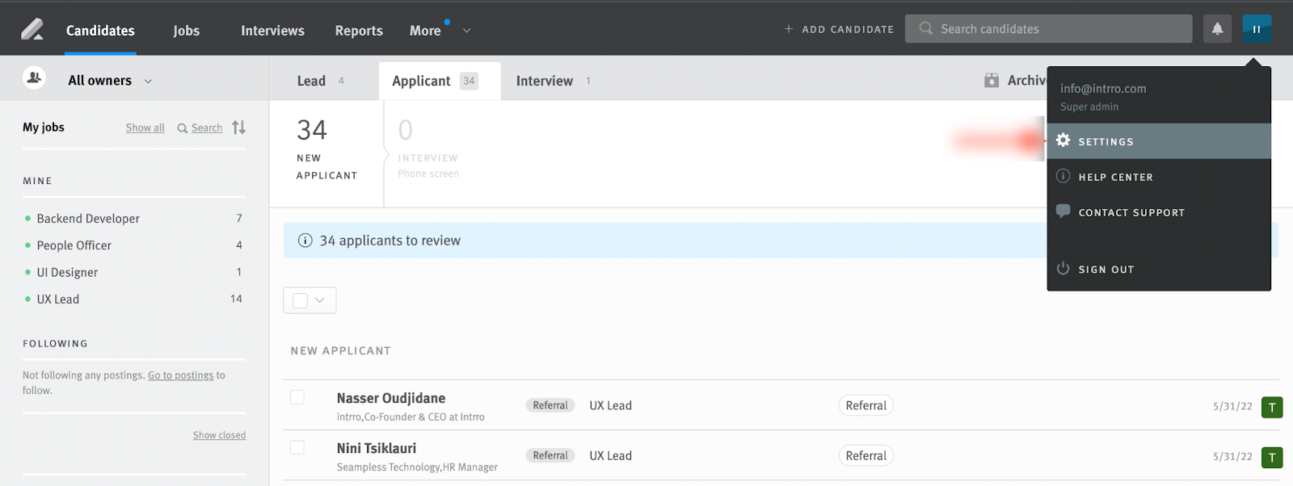Open the bulk select dropdown arrow
Viewport: 1293px width, 486px height.
pyautogui.click(x=320, y=300)
